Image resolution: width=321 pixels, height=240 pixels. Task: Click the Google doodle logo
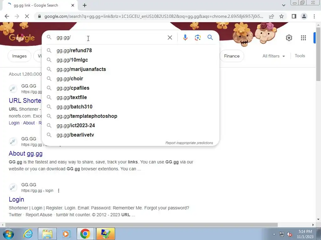22,38
